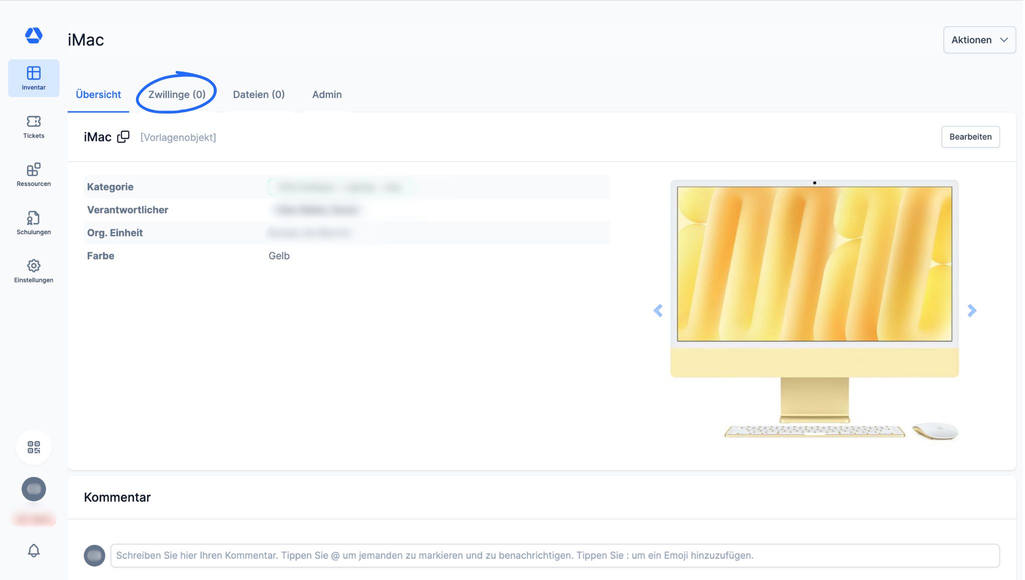
Task: Click the app logo icon
Action: (34, 35)
